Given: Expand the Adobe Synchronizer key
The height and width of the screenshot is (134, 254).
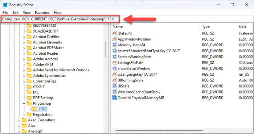Looking at the screenshot, I should tap(24, 76).
